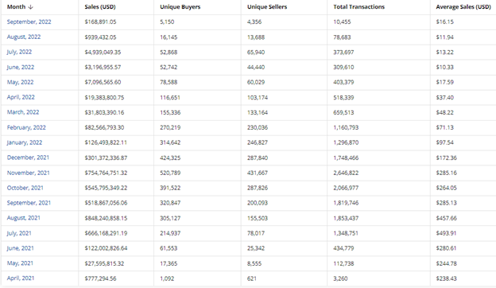Select the July, 2022 link
This screenshot has width=496, height=288.
[19, 52]
